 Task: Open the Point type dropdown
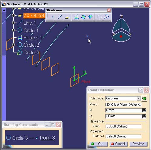(x=139, y=98)
